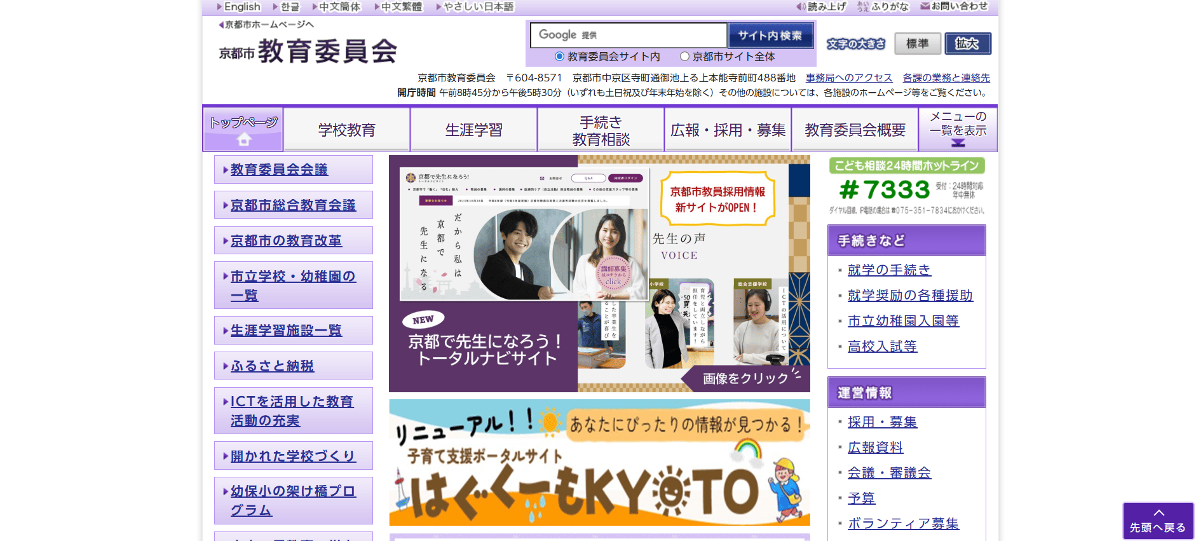Click the speaker icon next to 読み上げ
The width and height of the screenshot is (1196, 541).
pyautogui.click(x=801, y=6)
